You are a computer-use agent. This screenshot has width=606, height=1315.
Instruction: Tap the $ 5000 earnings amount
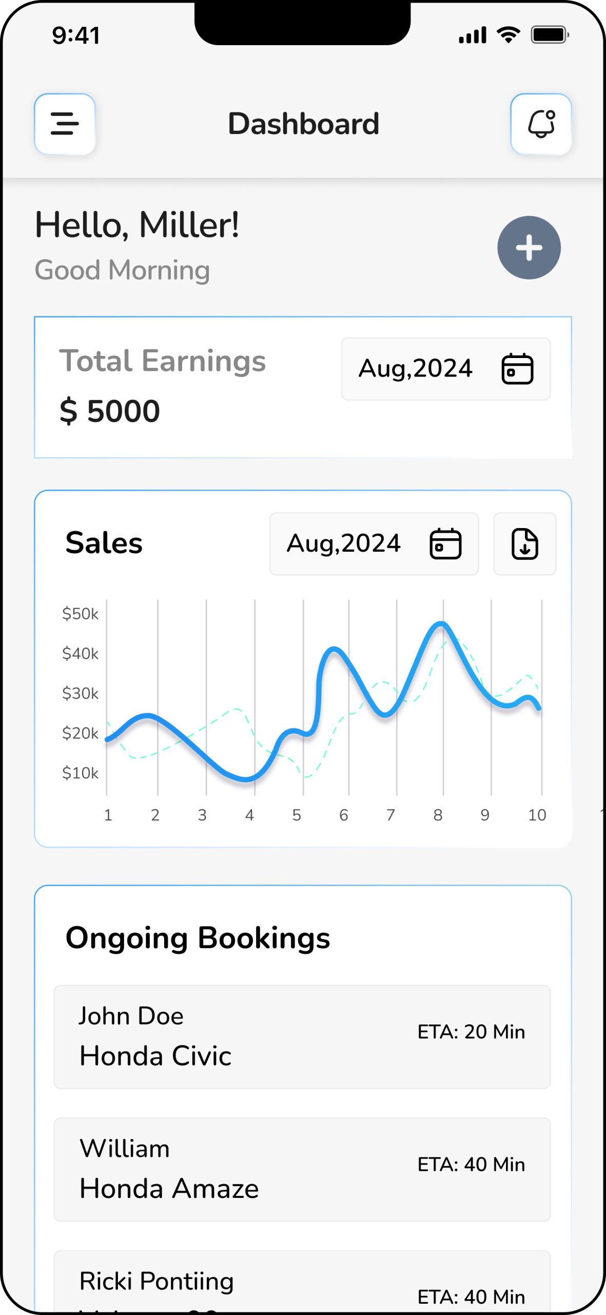[x=110, y=411]
